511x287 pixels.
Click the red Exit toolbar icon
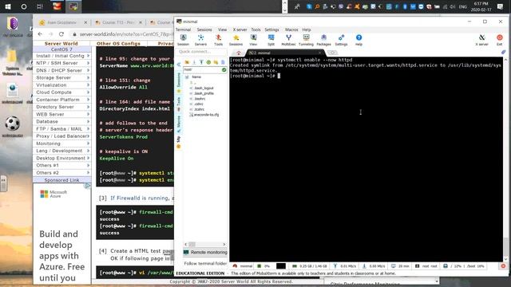pos(499,40)
